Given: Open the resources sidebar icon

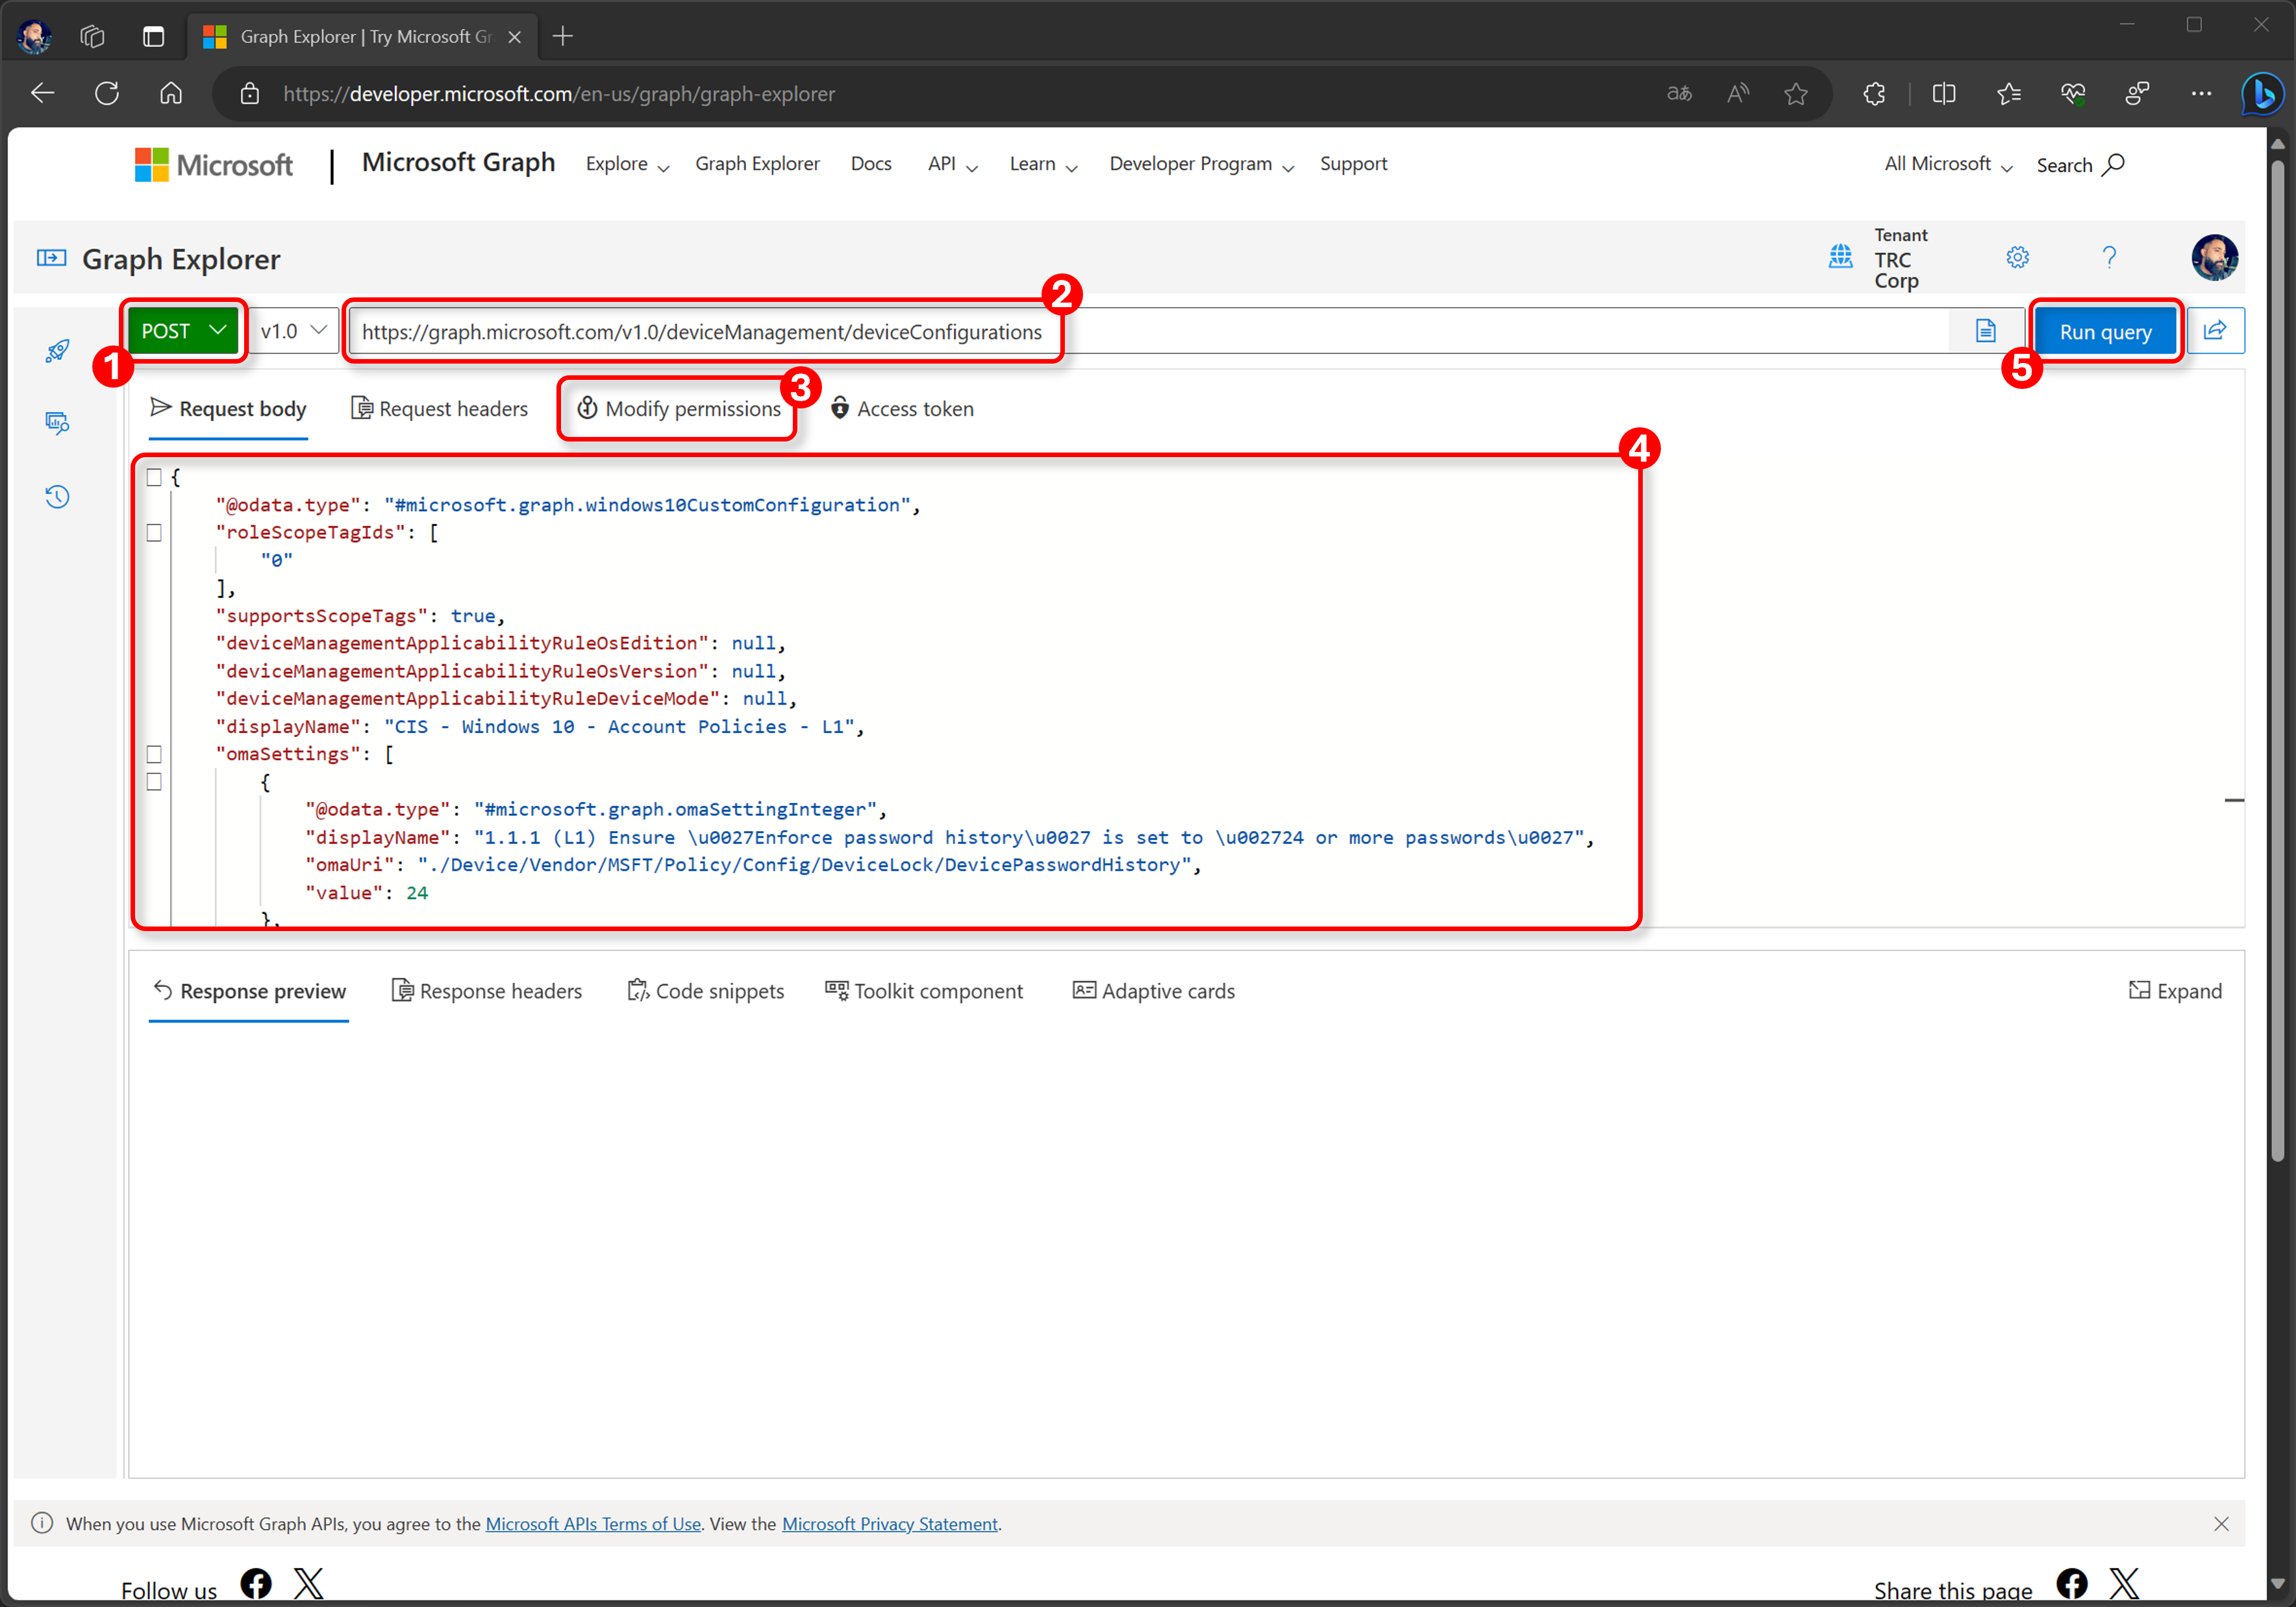Looking at the screenshot, I should tap(57, 423).
